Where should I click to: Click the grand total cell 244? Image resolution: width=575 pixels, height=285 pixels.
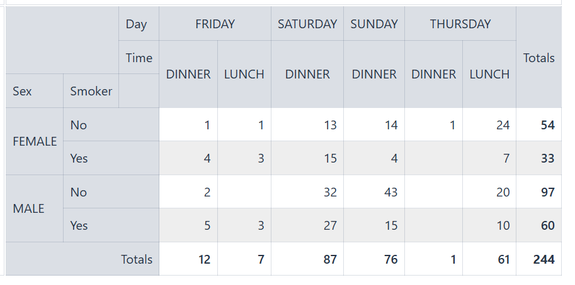pyautogui.click(x=542, y=259)
